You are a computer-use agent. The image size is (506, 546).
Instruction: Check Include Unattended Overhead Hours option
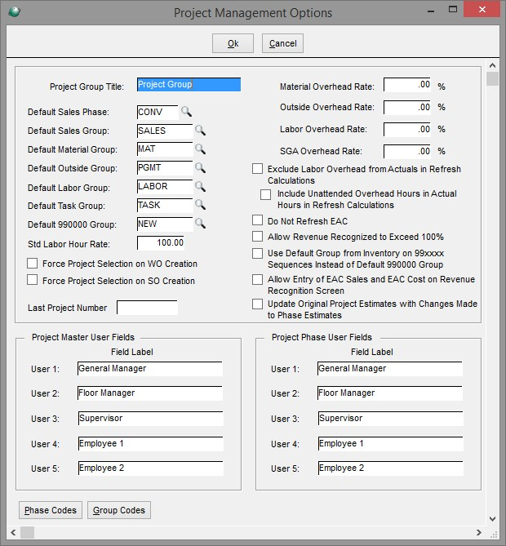(x=266, y=194)
